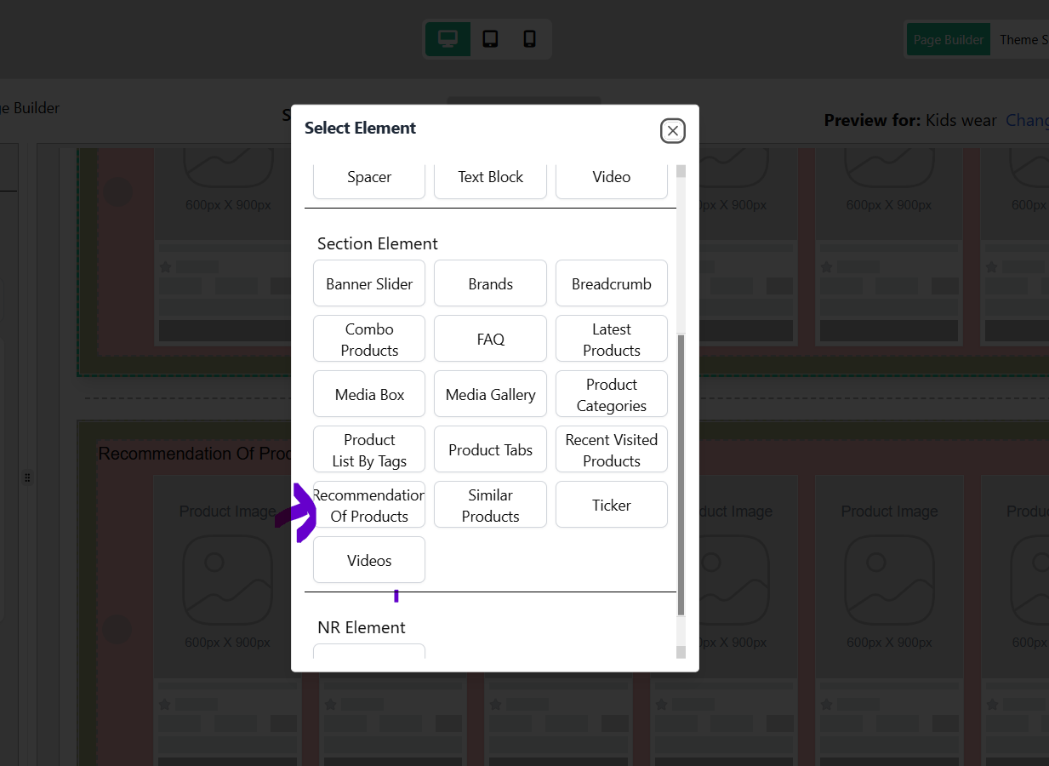Insert the Media Box element
Screen dimensions: 1049x766
369,394
